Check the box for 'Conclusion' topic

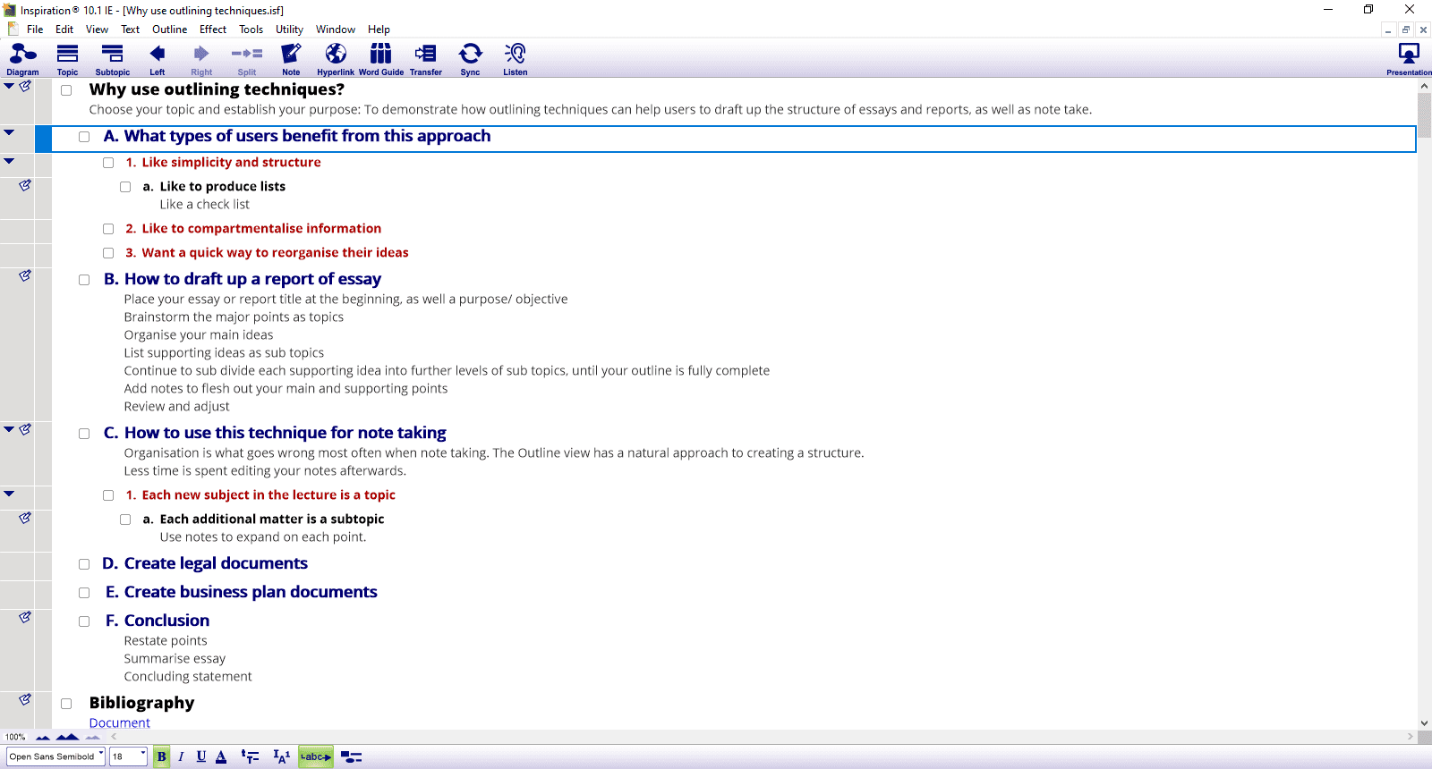click(84, 621)
